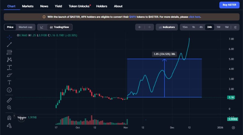Select the 1W timeframe
Image resolution: width=243 pixels, height=135 pixels.
pyautogui.click(x=218, y=27)
